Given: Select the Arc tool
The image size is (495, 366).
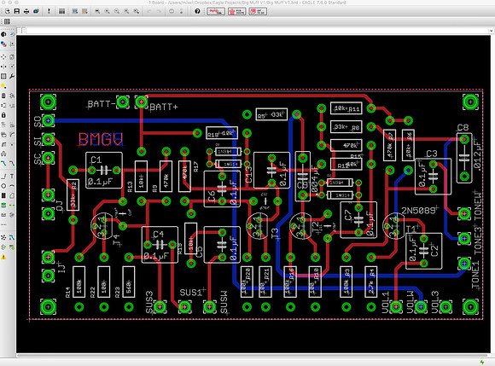Looking at the screenshot, I should (x=12, y=186).
